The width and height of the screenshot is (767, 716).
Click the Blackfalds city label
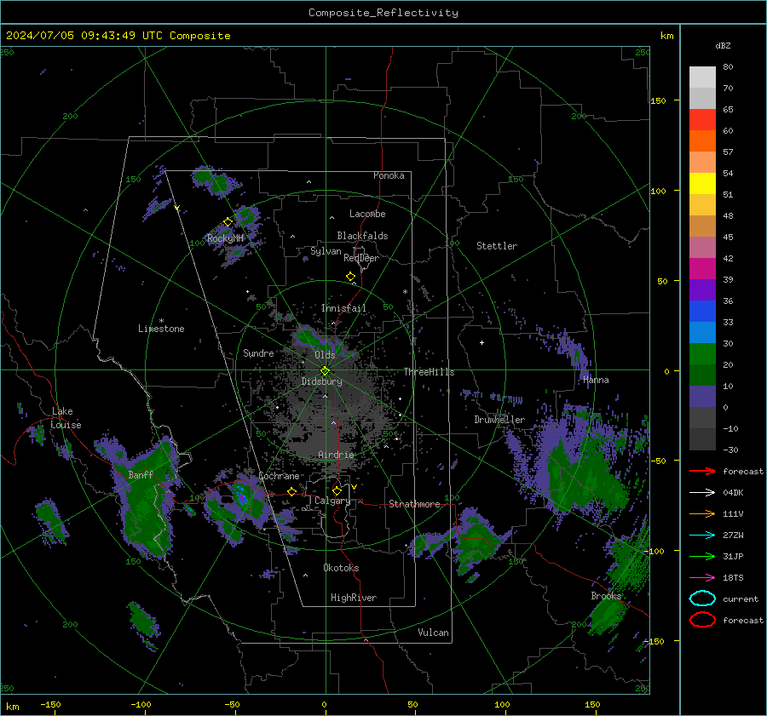362,236
